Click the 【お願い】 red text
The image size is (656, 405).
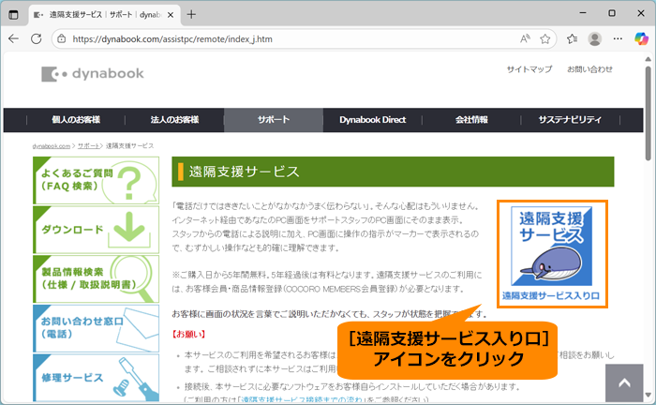click(188, 335)
